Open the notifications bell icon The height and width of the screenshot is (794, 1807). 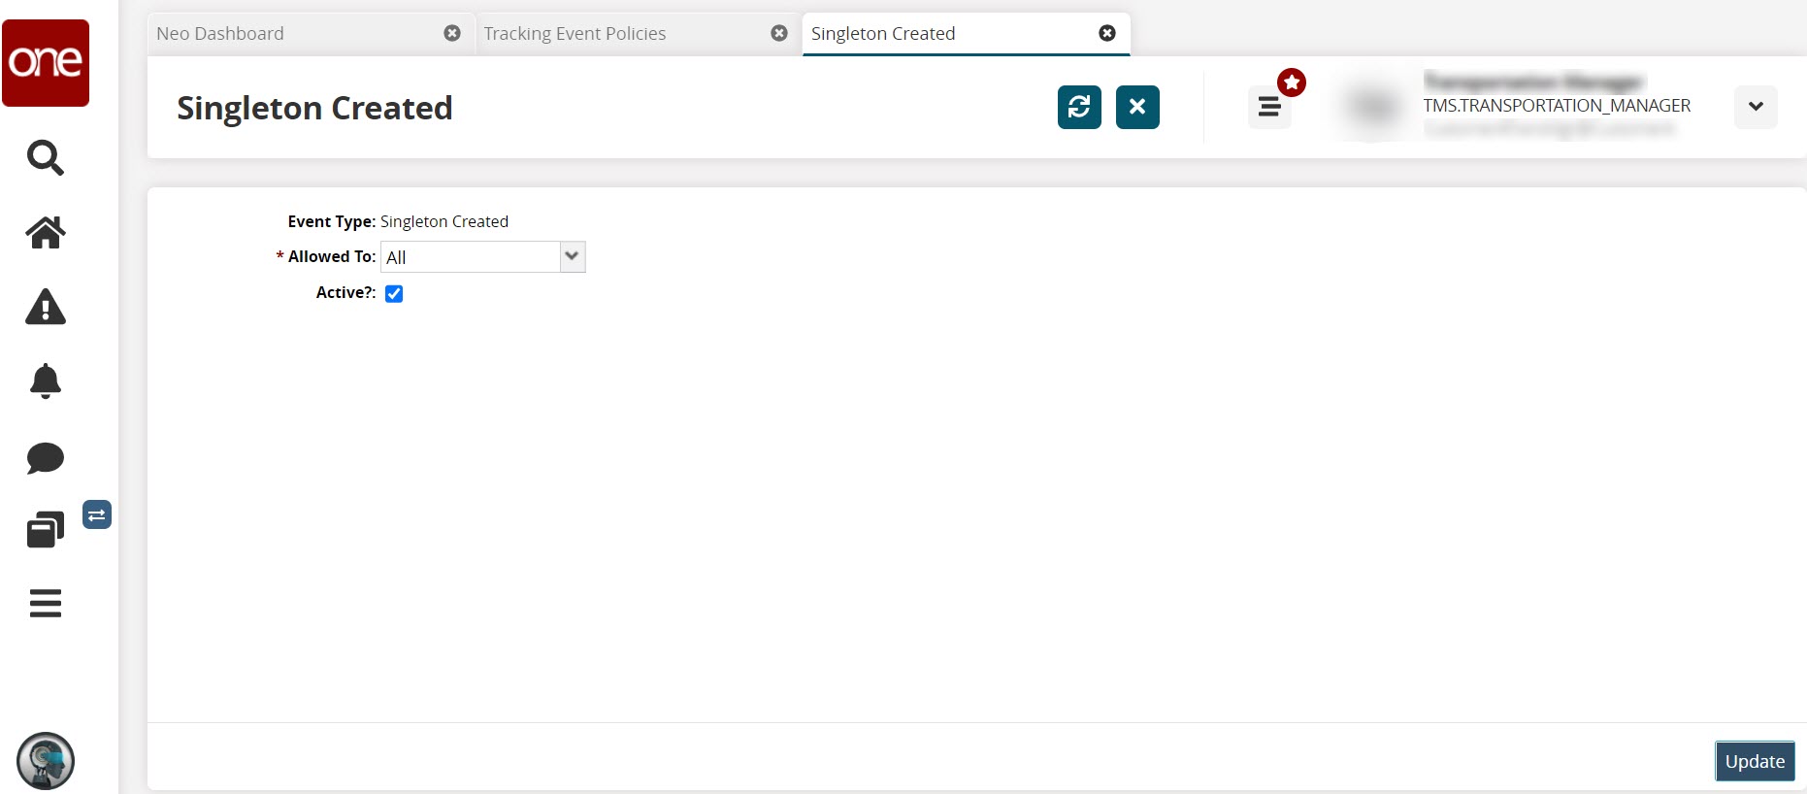46,381
